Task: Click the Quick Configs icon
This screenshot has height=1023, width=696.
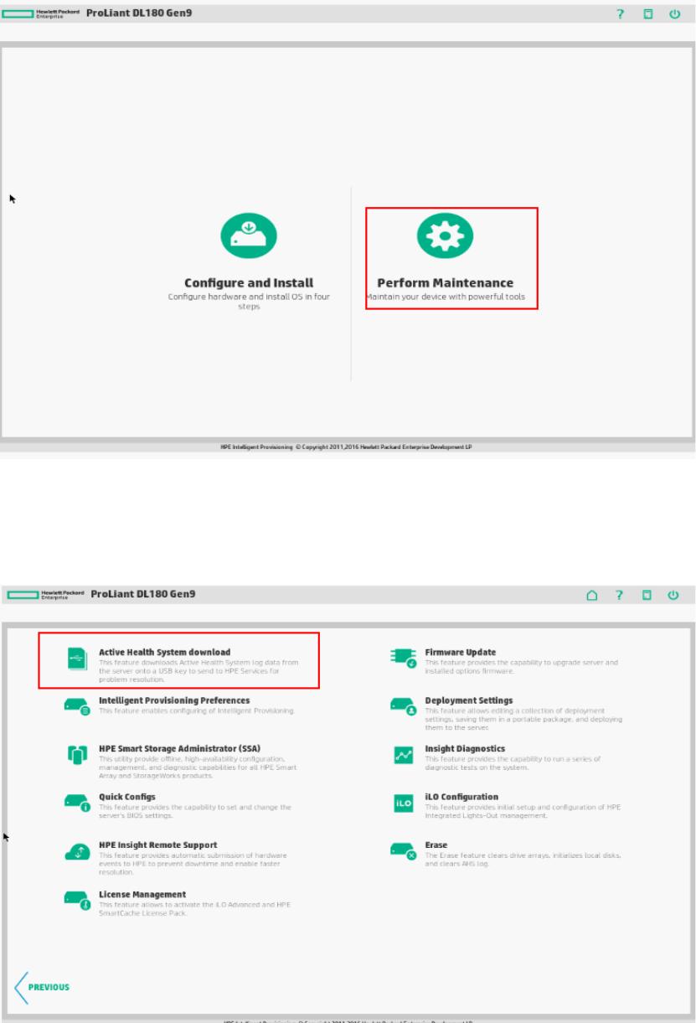Action: [x=77, y=803]
